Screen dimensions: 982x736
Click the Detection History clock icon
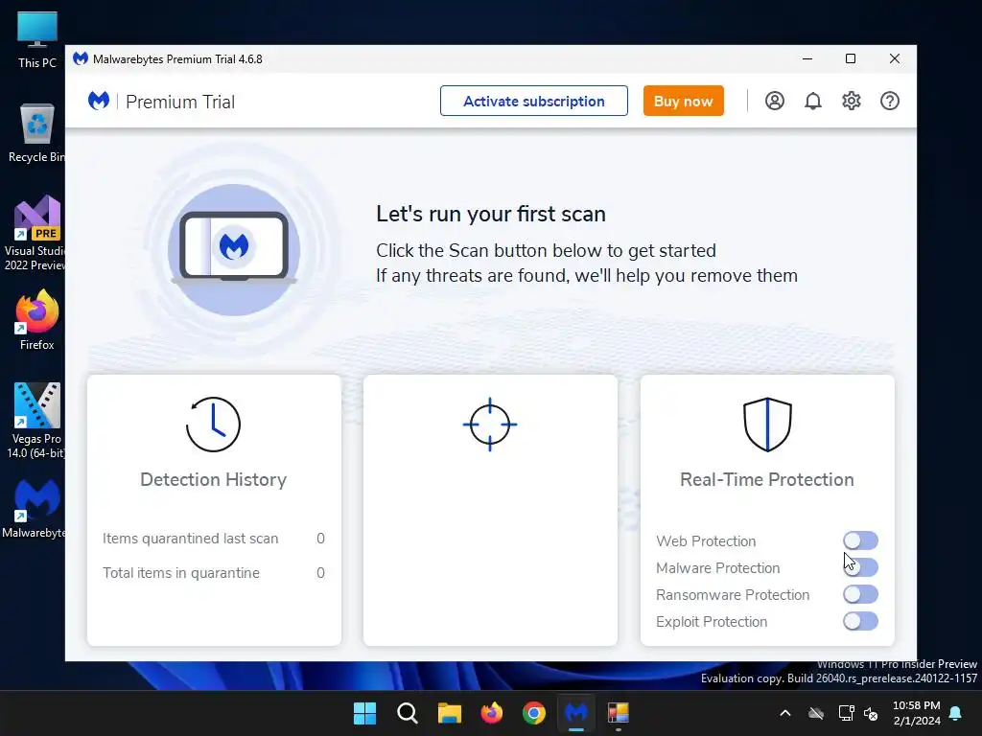(214, 425)
